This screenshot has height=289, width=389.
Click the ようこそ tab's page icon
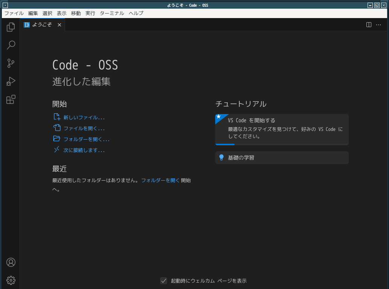(x=27, y=24)
